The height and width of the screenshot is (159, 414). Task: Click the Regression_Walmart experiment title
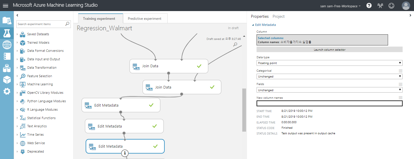point(104,28)
